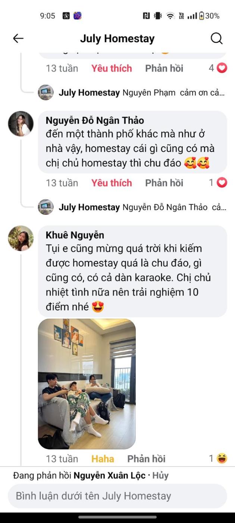Toggle Yêu thích on Ngân Thảo's comment
Viewport: 235px width, 523px height.
pyautogui.click(x=112, y=183)
